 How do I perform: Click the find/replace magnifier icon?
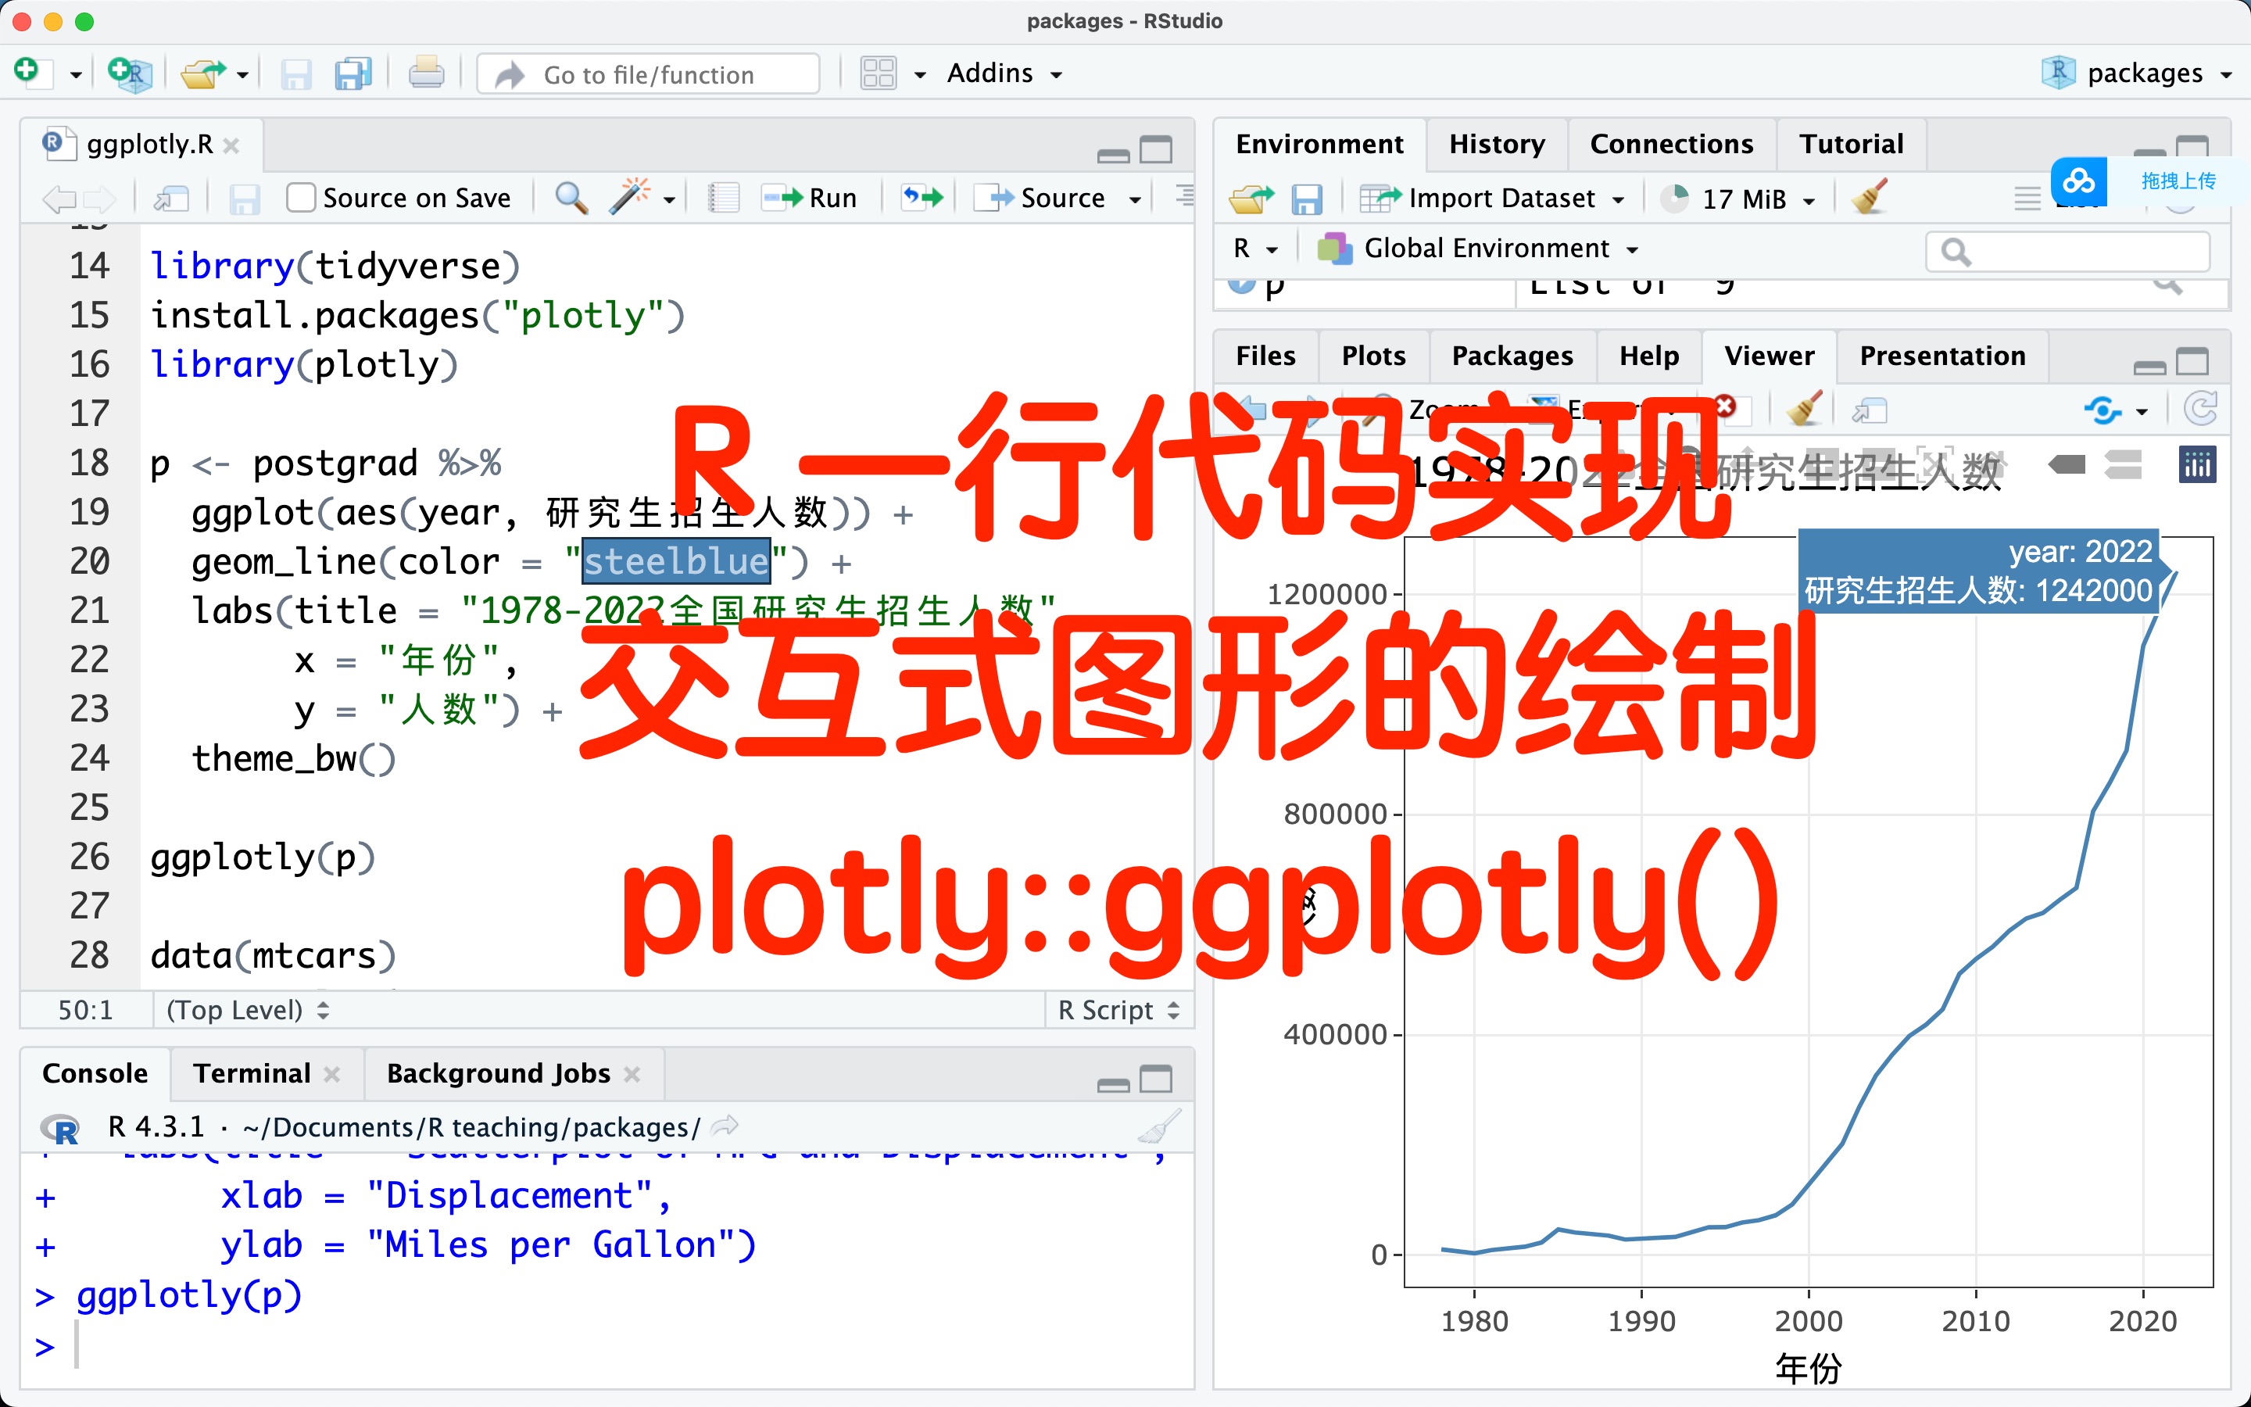click(571, 199)
